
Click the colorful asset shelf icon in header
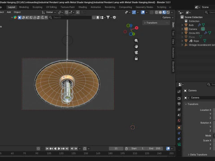15,17
